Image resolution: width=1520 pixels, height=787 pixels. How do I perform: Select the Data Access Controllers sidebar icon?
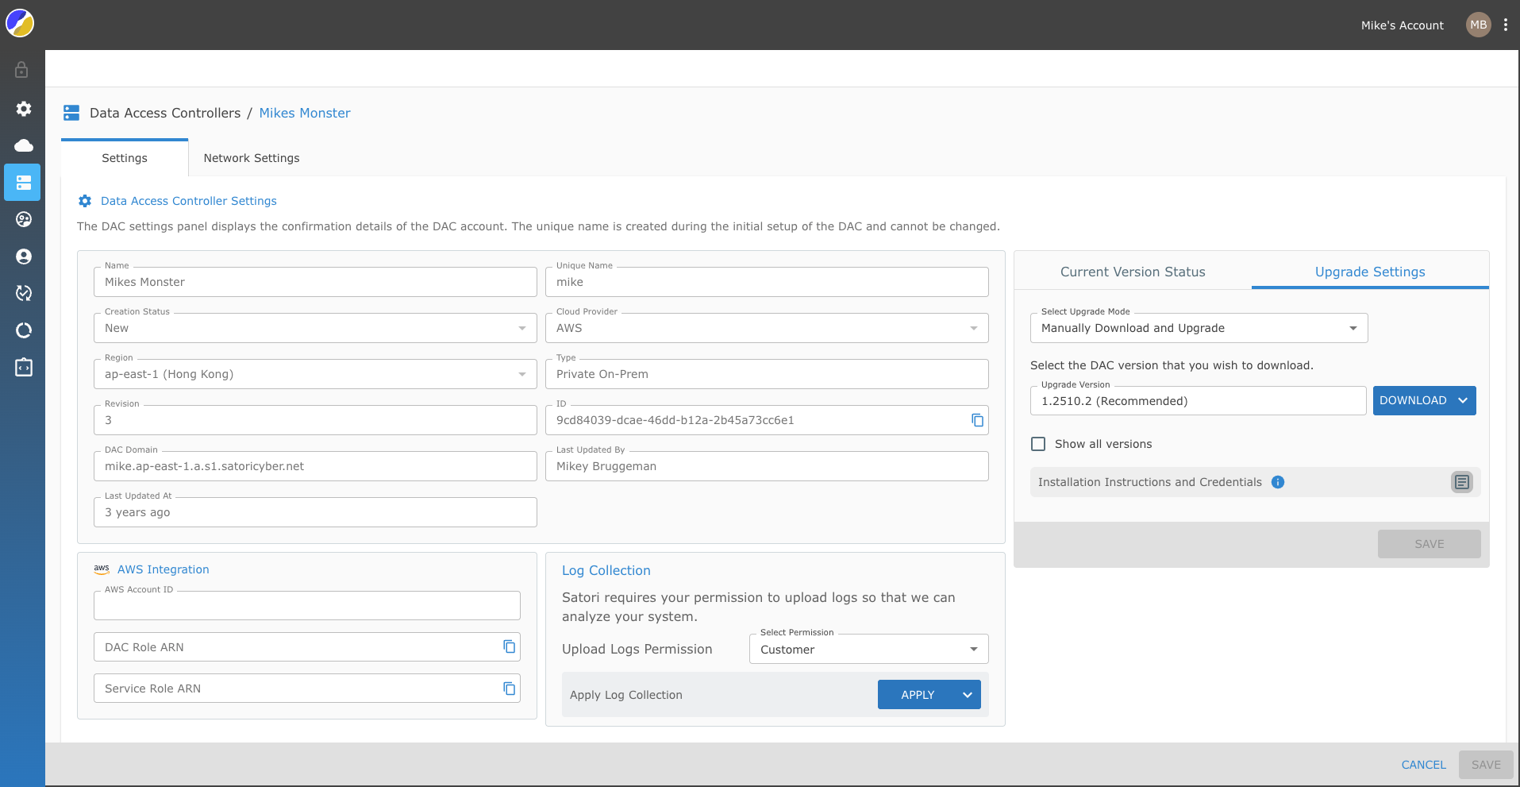click(23, 183)
